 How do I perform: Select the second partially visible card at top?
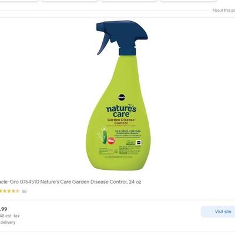coord(70,1)
